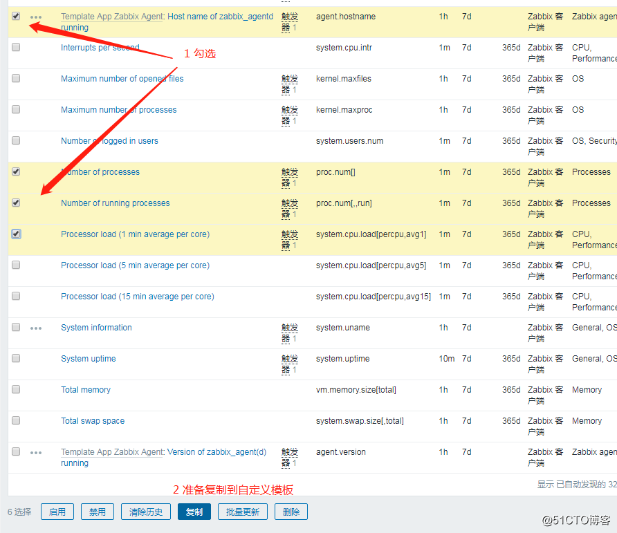Select the key text system.cpu.load[percpu,avg15]

374,296
